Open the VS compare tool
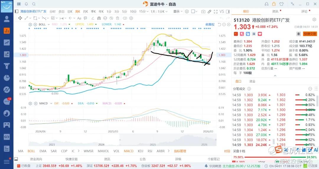Screen dimensions: 319x169 222,12
